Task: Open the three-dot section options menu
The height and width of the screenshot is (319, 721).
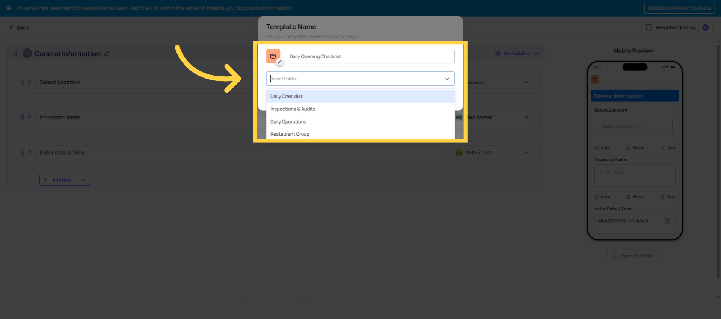Action: coord(536,53)
